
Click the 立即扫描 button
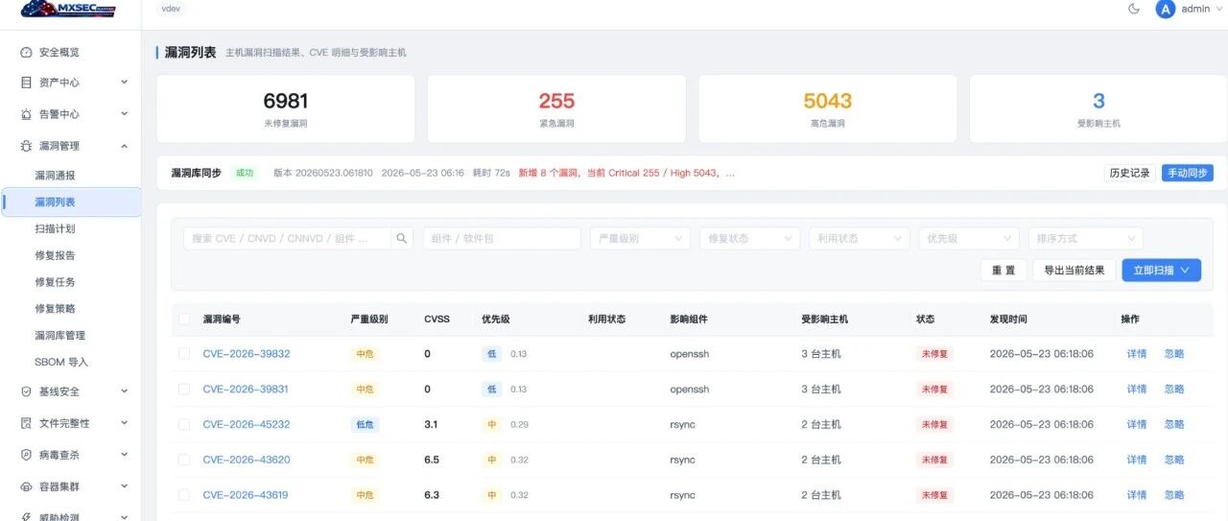click(x=1161, y=271)
